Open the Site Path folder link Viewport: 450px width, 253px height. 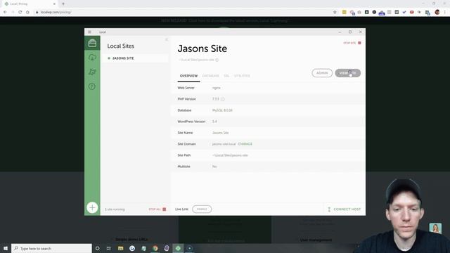pyautogui.click(x=230, y=155)
